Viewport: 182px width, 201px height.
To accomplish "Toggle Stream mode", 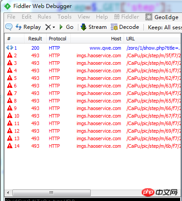I will click(x=93, y=27).
